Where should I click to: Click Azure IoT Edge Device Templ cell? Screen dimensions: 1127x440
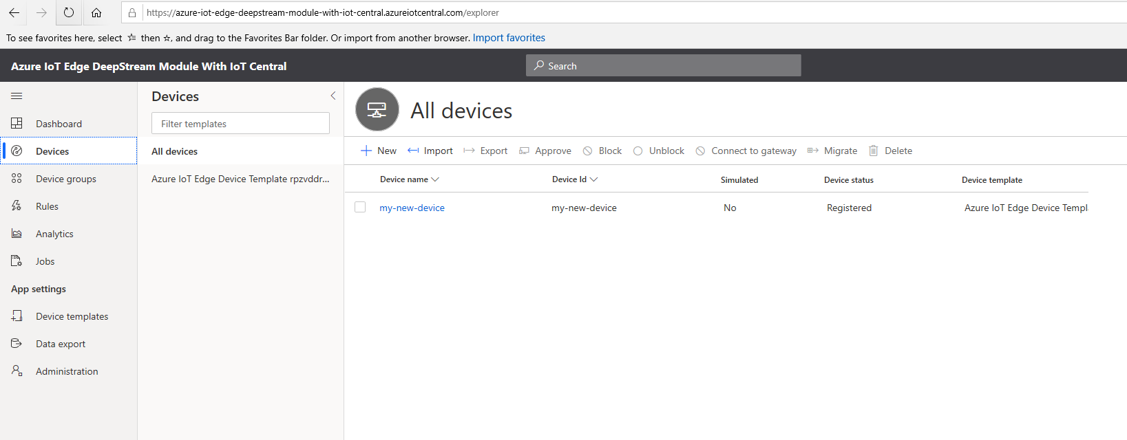(x=1026, y=208)
